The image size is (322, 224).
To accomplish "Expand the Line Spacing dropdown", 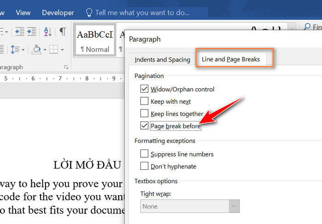I will tap(23, 49).
